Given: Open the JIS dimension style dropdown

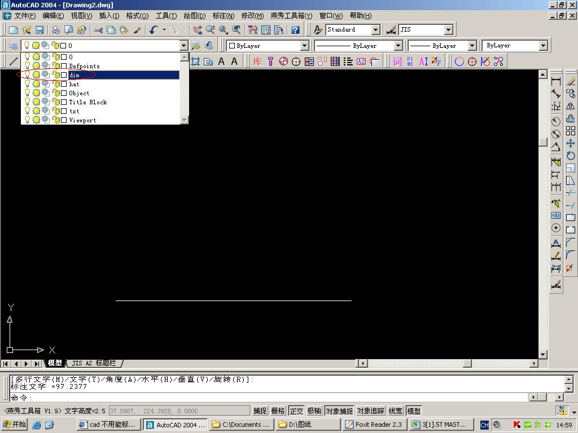Looking at the screenshot, I should point(448,30).
